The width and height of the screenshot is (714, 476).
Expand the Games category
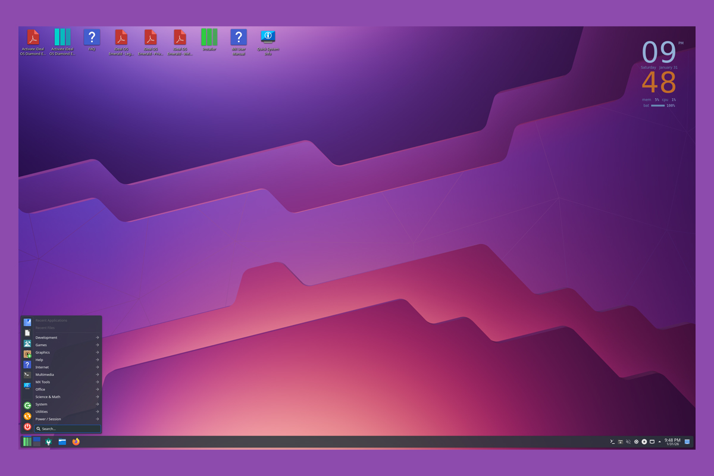(x=67, y=345)
